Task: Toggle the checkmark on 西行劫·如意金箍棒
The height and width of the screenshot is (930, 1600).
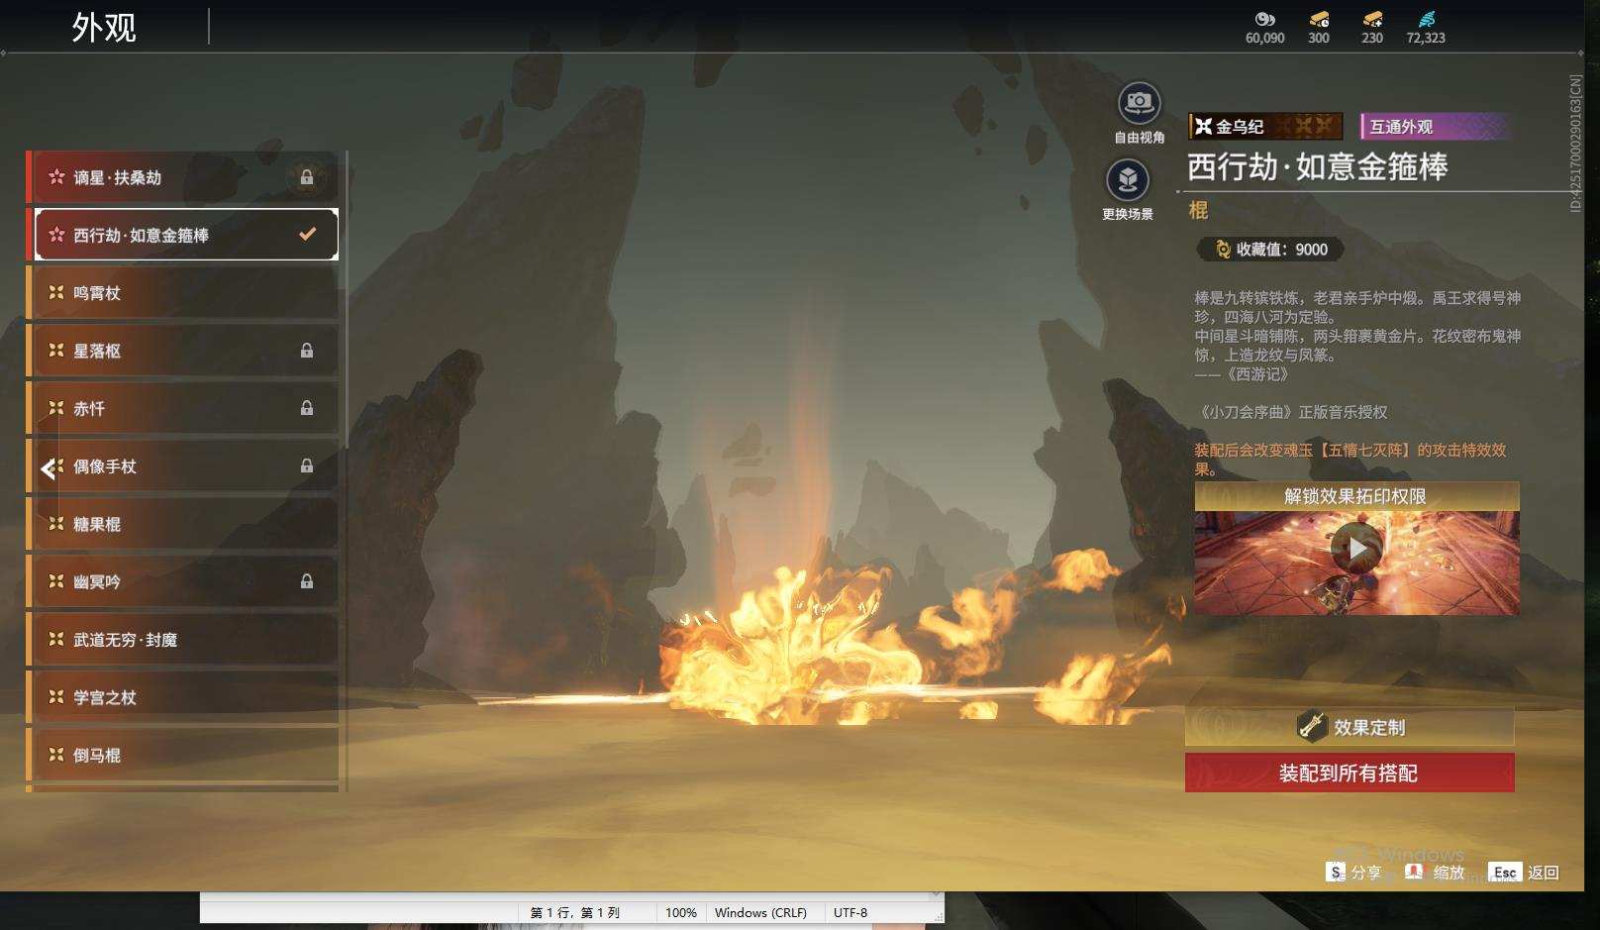Action: 308,235
